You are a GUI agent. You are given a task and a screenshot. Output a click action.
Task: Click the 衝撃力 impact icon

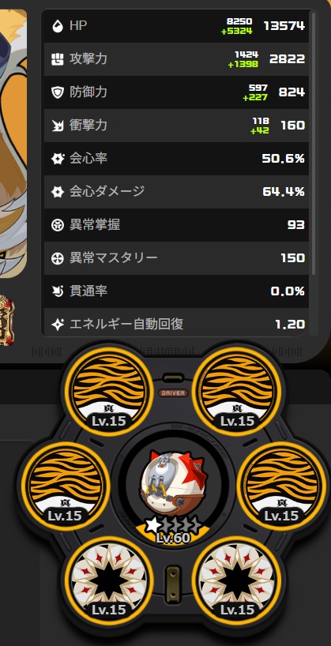[58, 126]
